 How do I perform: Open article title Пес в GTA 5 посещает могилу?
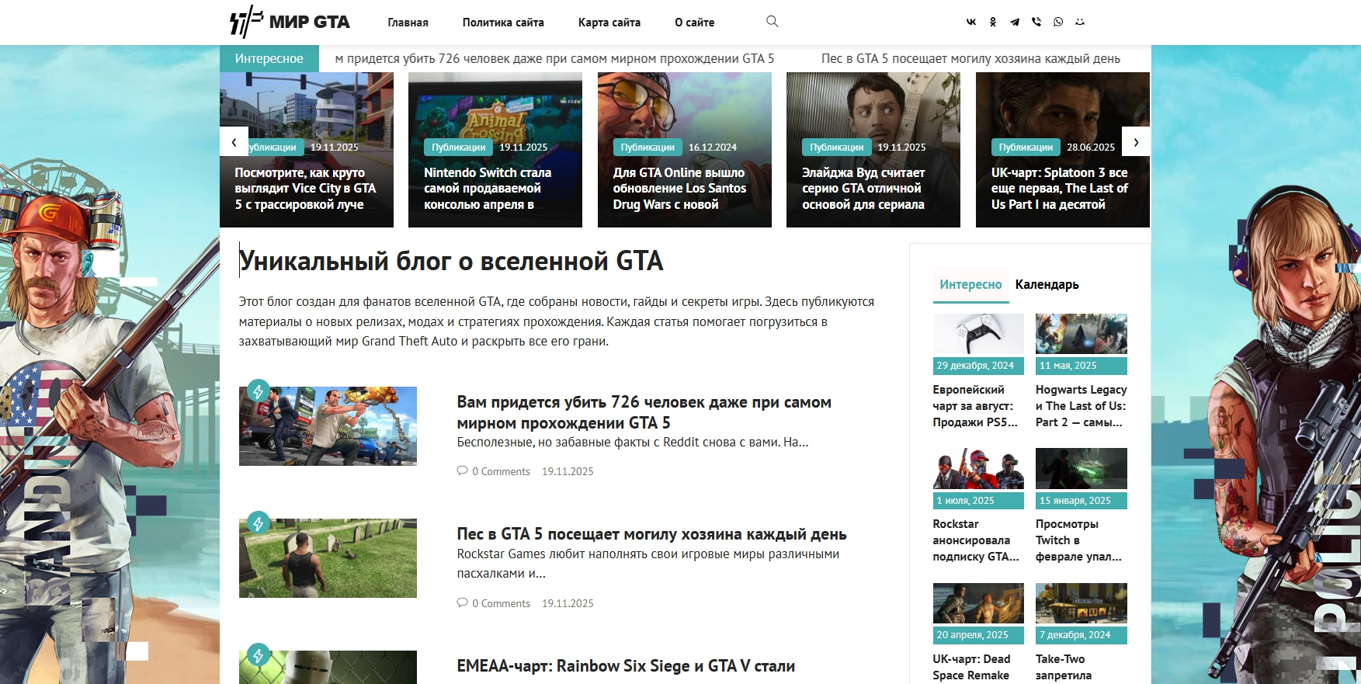click(651, 534)
